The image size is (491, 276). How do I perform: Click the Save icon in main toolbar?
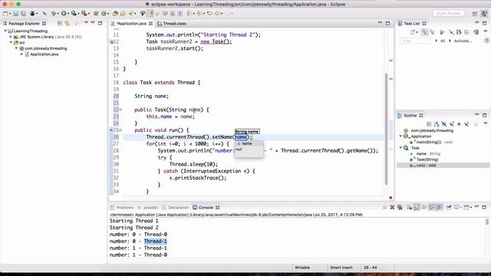point(15,14)
